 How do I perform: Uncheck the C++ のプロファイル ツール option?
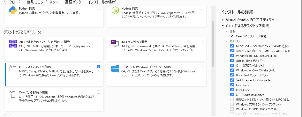click(x=232, y=65)
